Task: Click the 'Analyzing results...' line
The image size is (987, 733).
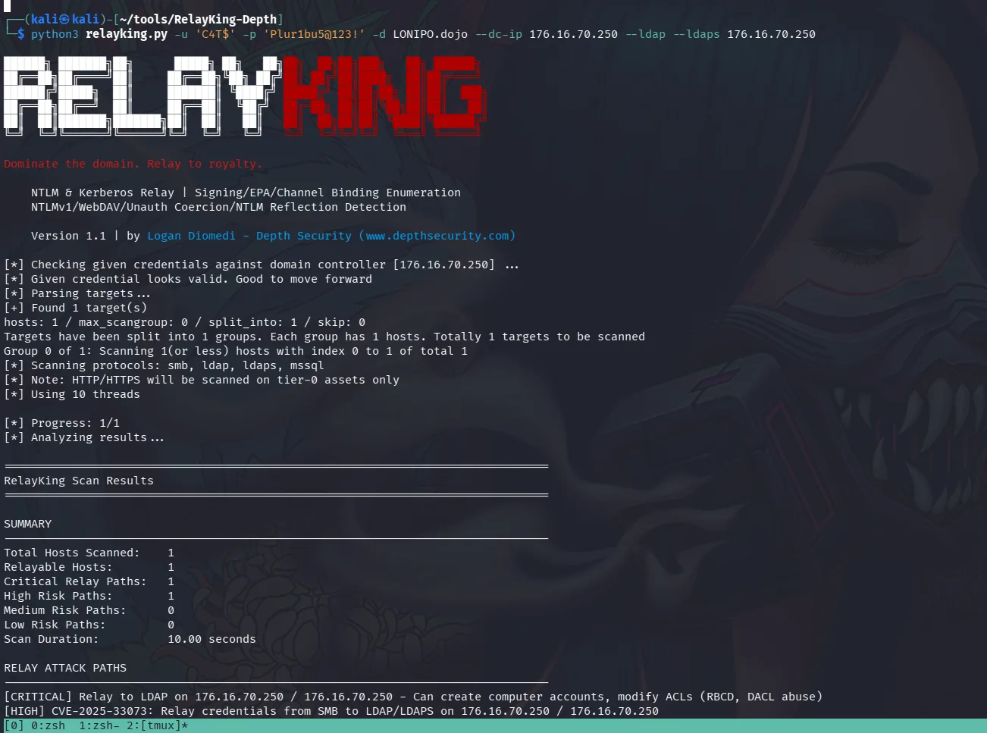Action: [84, 437]
